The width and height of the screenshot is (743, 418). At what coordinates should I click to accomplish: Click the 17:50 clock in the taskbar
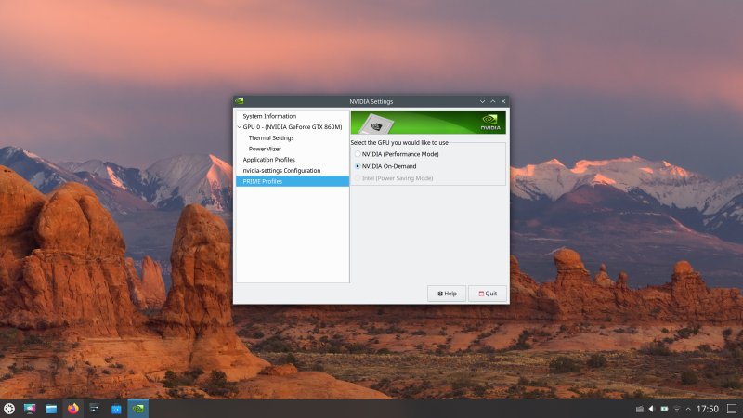(x=708, y=409)
